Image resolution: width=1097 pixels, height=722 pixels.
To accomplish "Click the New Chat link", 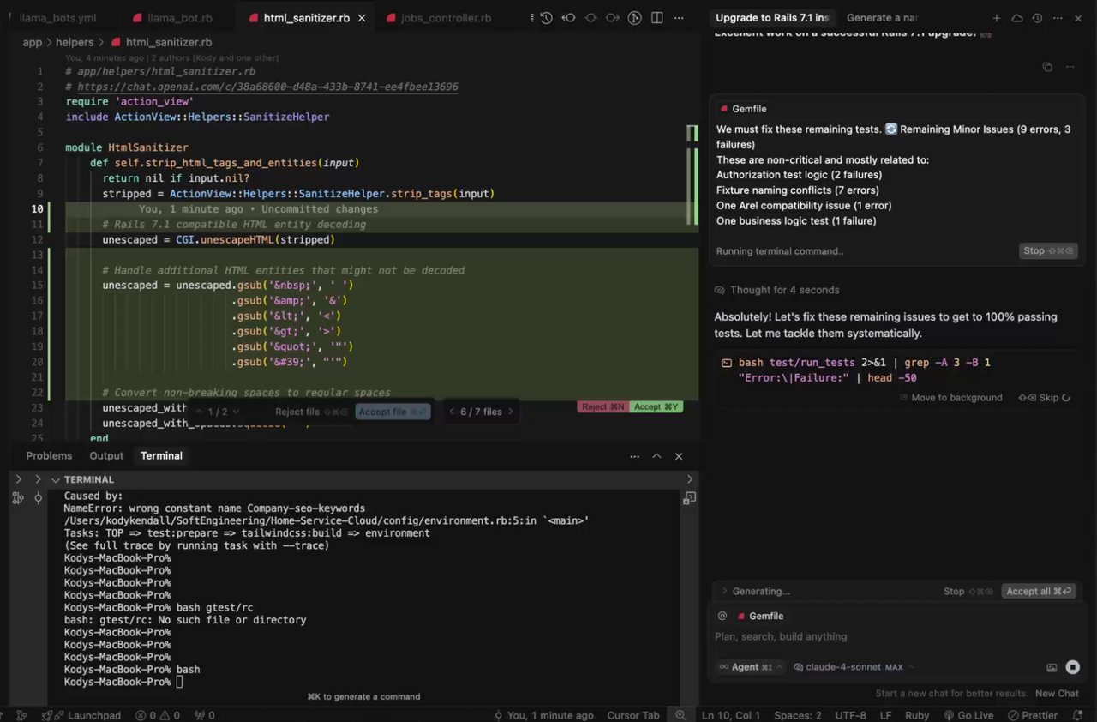I will click(1057, 693).
